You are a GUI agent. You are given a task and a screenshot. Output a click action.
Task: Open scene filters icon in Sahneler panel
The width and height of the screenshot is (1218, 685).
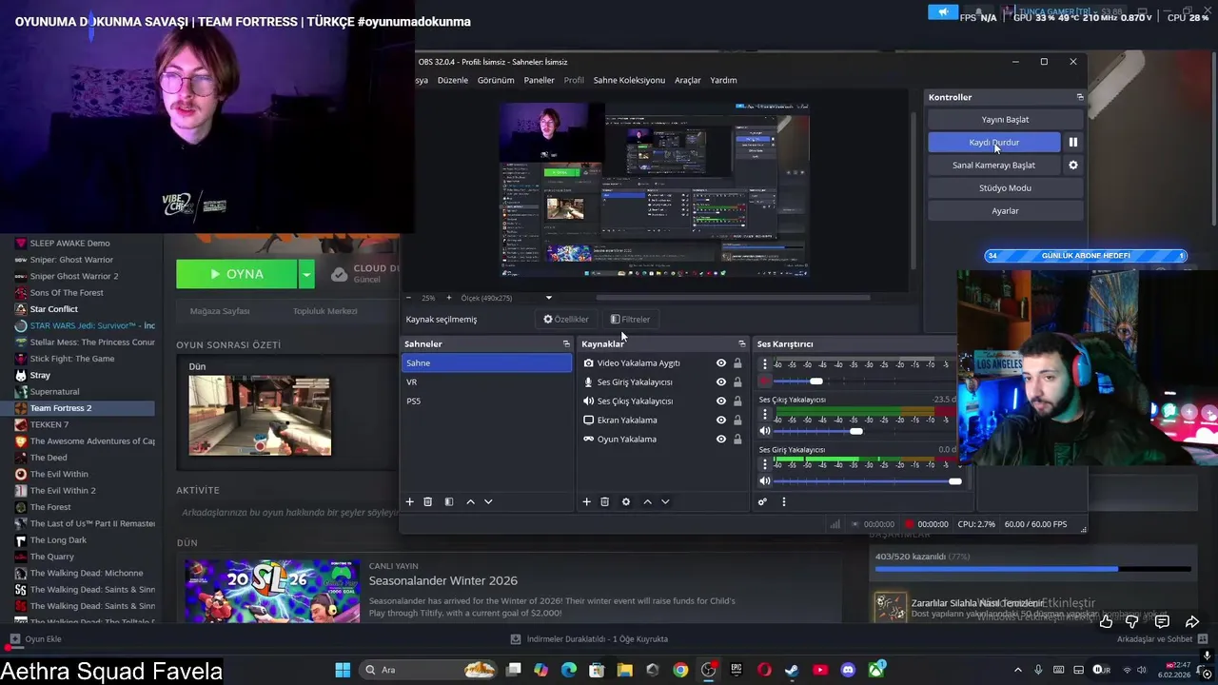449,501
